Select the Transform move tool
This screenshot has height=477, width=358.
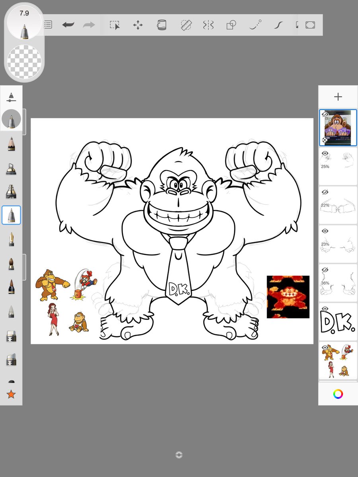point(138,25)
